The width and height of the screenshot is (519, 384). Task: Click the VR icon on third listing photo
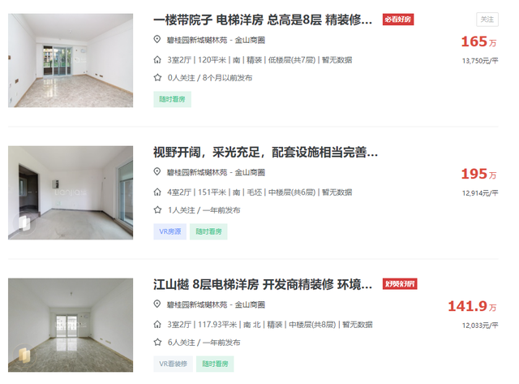tap(24, 355)
